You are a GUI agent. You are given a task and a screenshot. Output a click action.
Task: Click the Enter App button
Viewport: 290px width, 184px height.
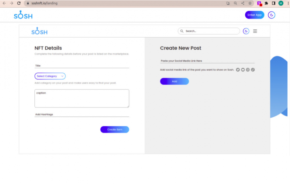(x=255, y=15)
